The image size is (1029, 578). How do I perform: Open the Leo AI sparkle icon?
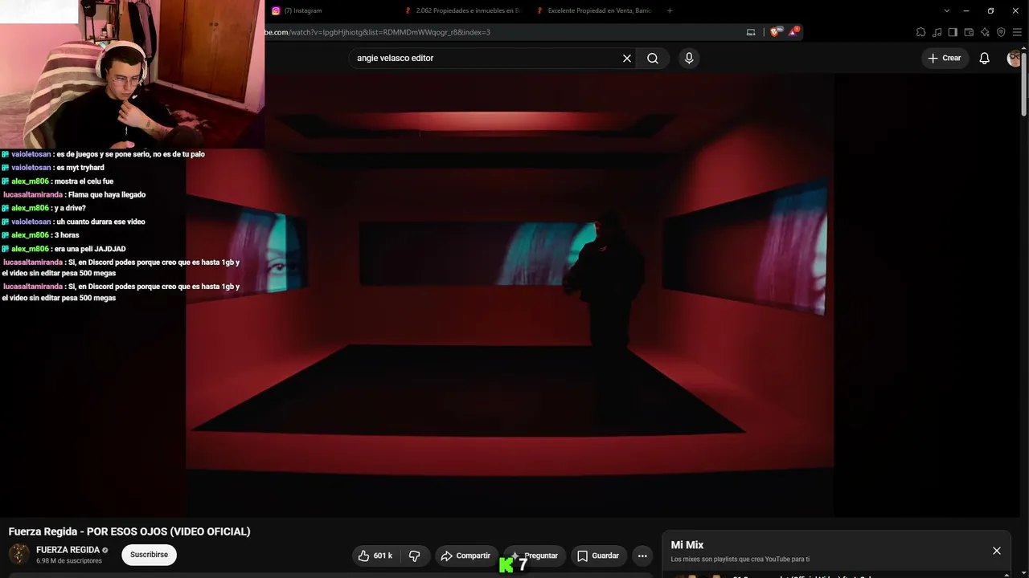coord(985,32)
